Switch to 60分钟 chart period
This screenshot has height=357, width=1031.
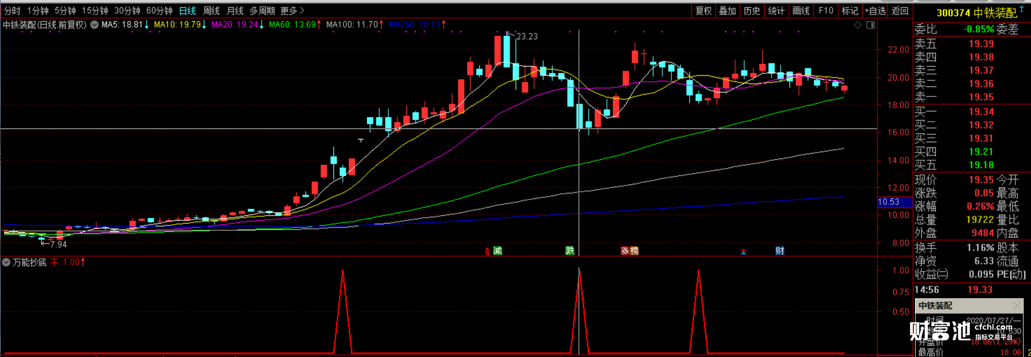pyautogui.click(x=159, y=11)
